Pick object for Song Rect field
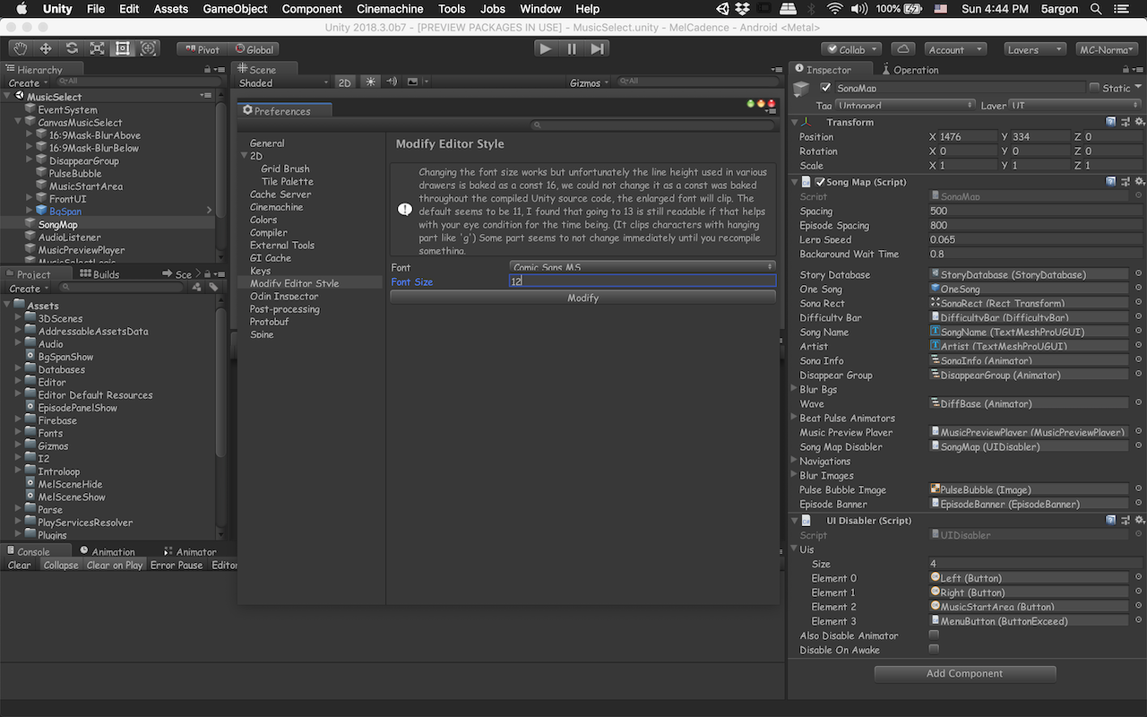The height and width of the screenshot is (717, 1147). pos(1138,303)
